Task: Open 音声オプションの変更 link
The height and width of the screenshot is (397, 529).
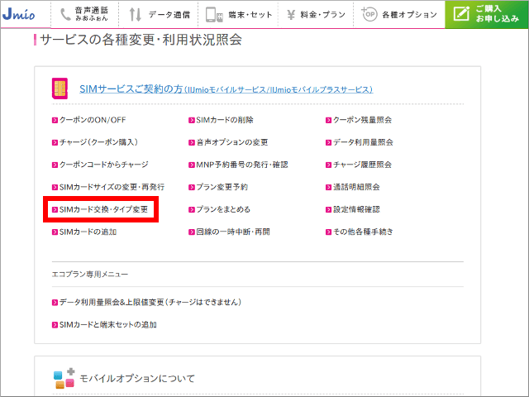Action: (232, 142)
